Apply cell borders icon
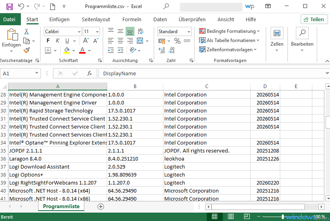The height and width of the screenshot is (221, 330). tap(48, 50)
